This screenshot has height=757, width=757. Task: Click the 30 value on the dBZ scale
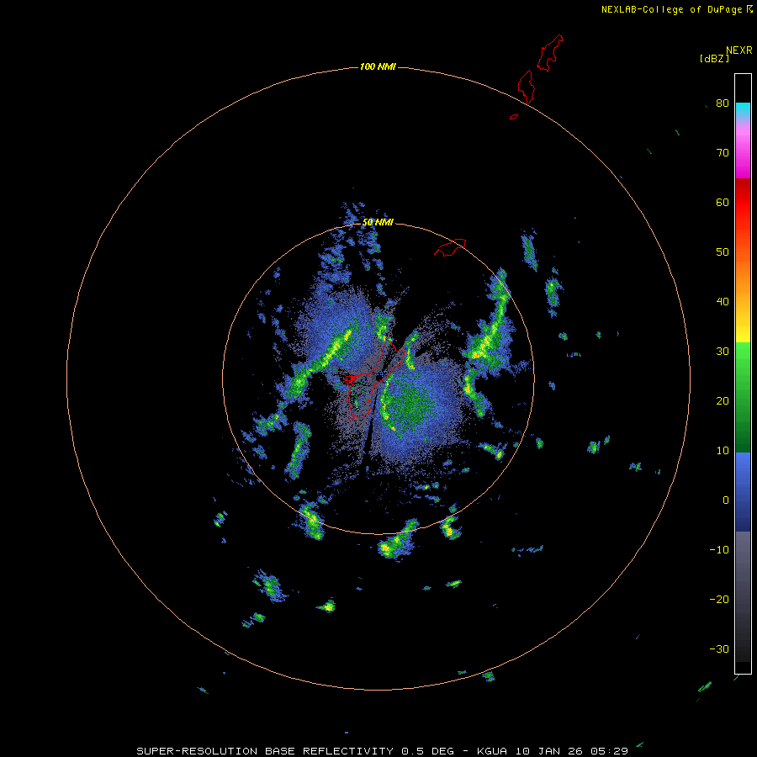coord(723,352)
